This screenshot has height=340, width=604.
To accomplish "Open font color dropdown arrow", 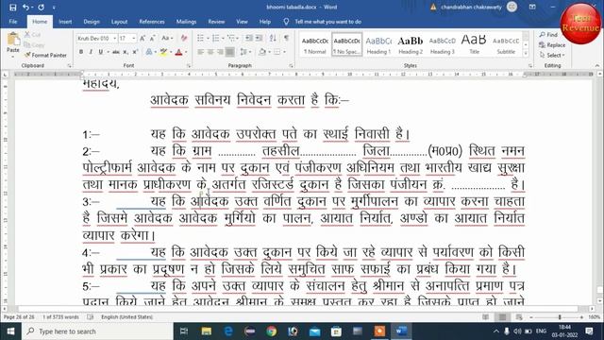I will (186, 52).
